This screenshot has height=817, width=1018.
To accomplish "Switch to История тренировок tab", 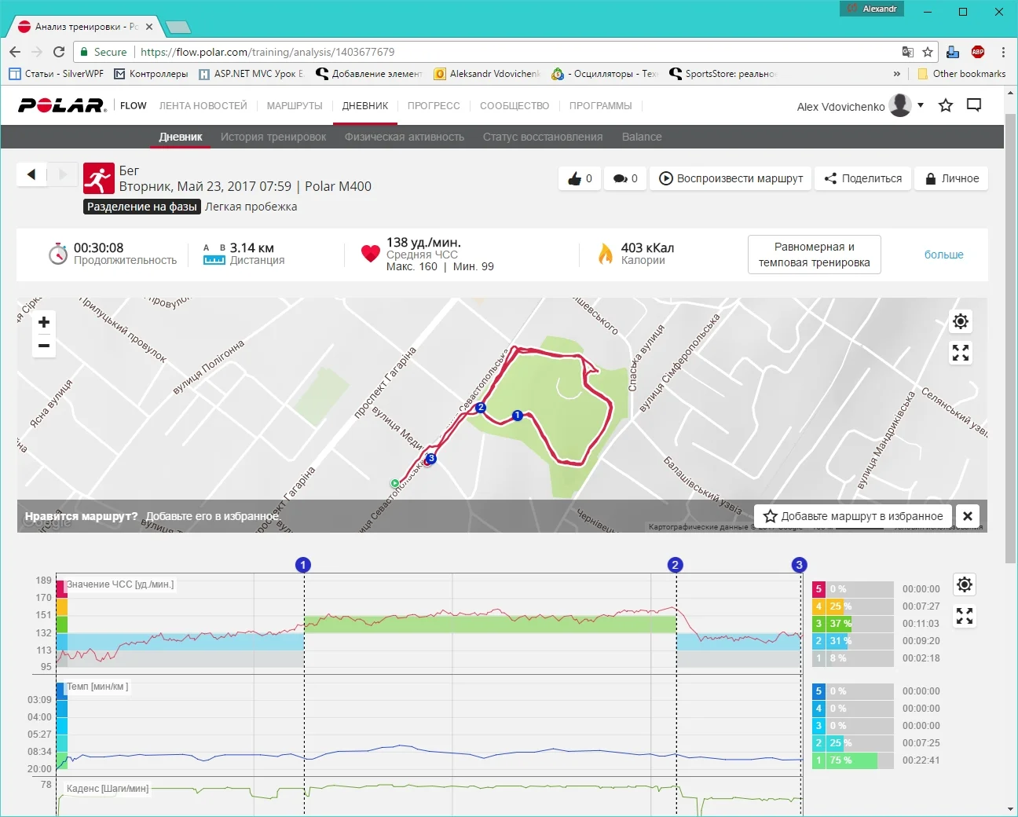I will pyautogui.click(x=273, y=137).
